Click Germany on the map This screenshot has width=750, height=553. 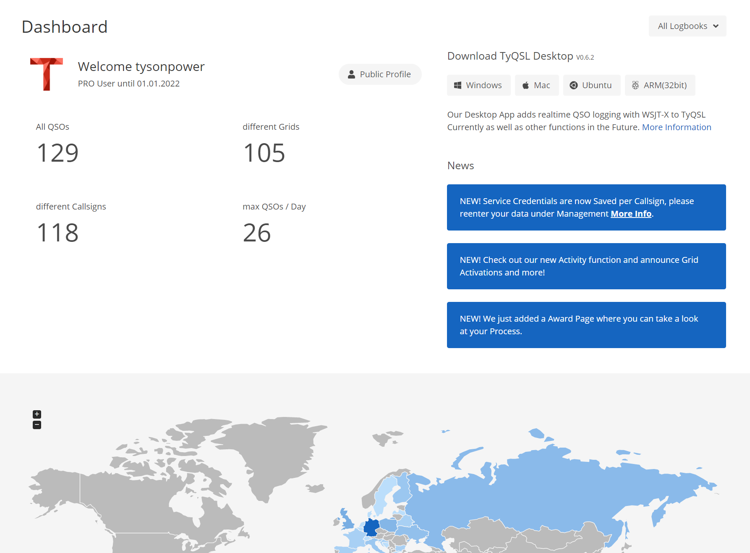371,527
